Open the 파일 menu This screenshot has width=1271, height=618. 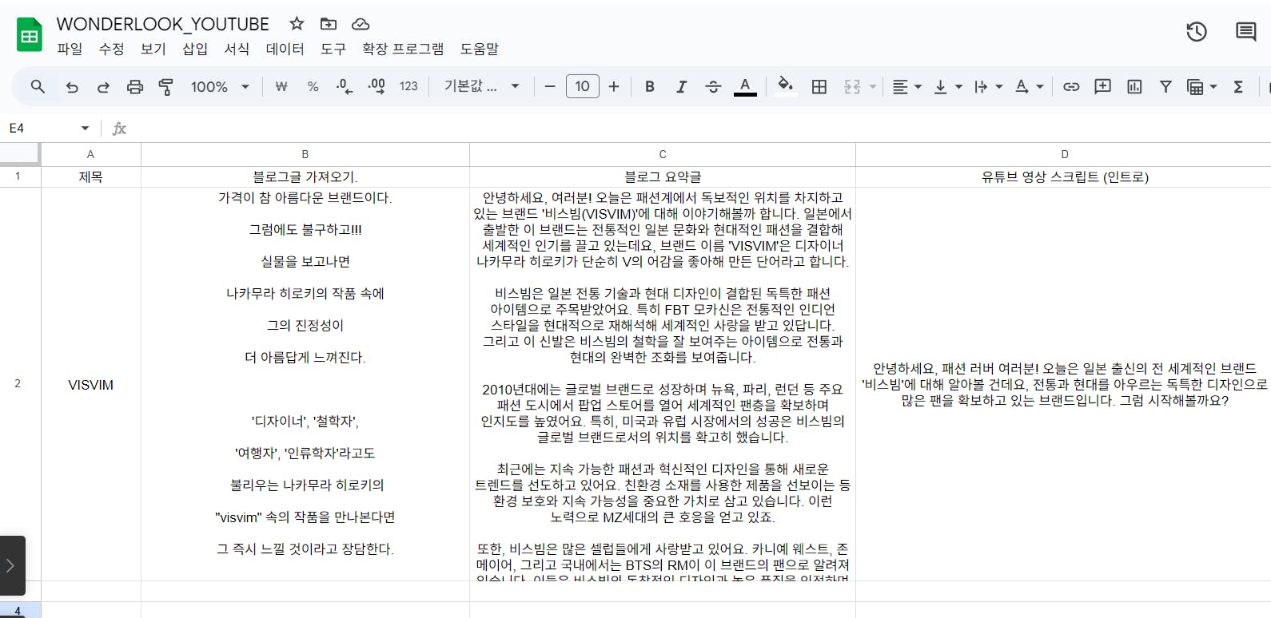coord(70,49)
